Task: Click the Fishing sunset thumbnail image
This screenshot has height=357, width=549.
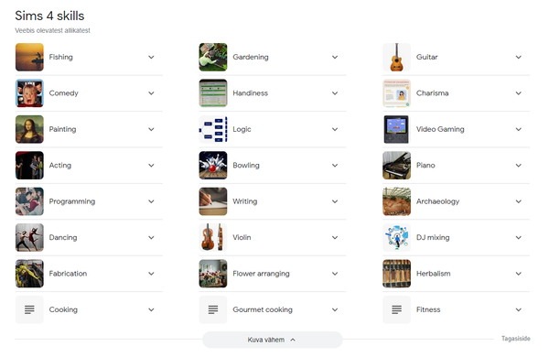Action: coord(29,57)
